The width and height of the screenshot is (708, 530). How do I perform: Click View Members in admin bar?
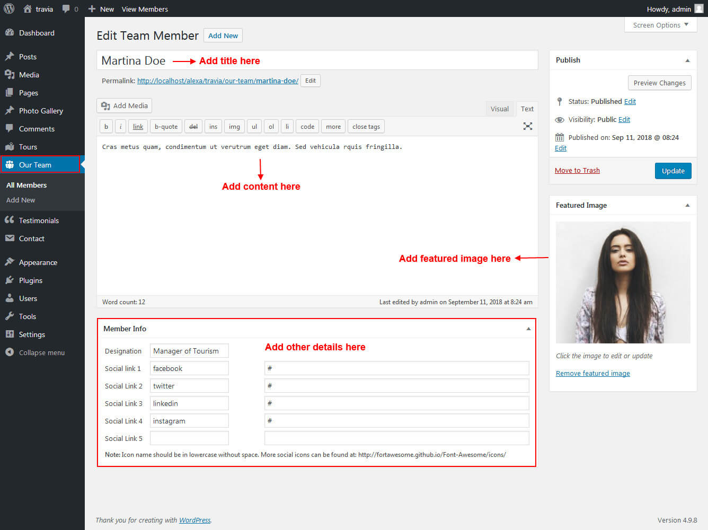click(x=145, y=9)
